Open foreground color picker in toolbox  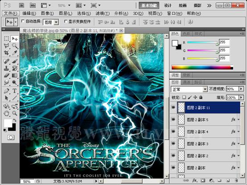click(x=8, y=123)
